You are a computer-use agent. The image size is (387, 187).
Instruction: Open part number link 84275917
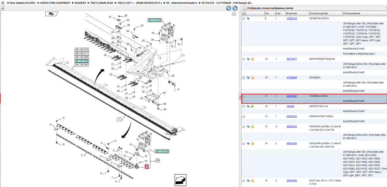click(x=291, y=59)
